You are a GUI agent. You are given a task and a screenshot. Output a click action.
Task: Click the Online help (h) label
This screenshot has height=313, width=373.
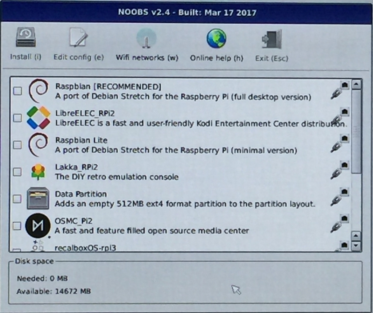click(216, 58)
